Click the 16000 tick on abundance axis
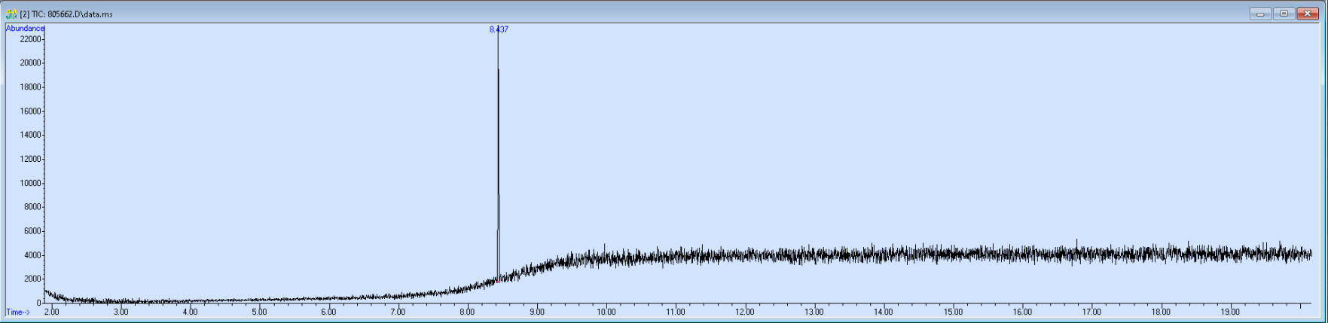 (30, 111)
